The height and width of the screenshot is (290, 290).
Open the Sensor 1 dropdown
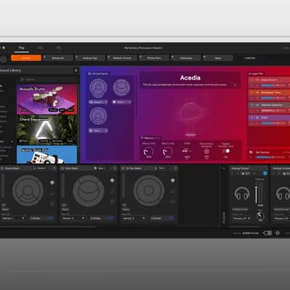click(13, 218)
